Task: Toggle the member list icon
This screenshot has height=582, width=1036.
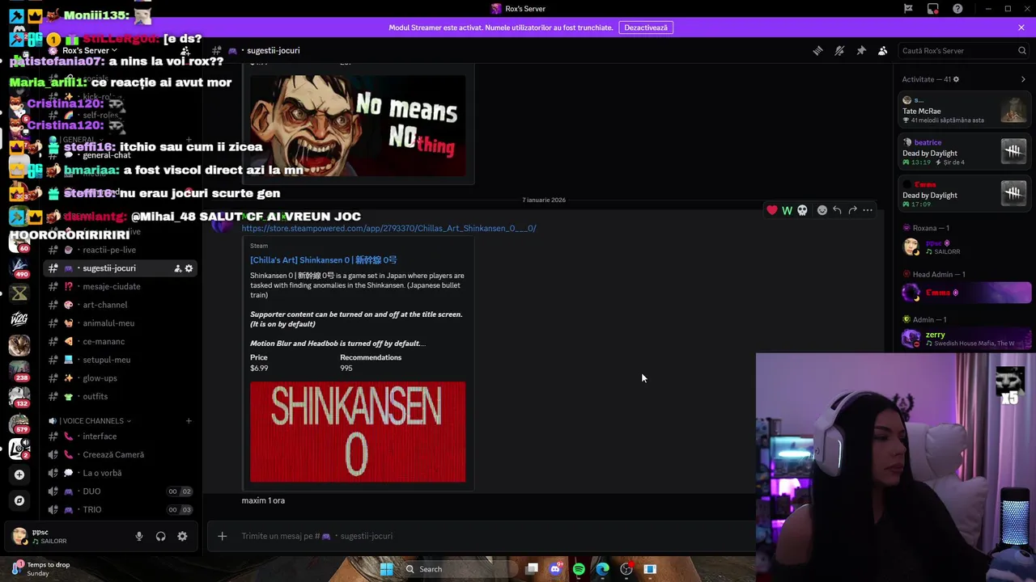Action: click(883, 50)
